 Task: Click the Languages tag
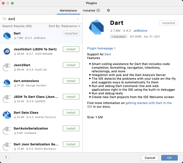[x=119, y=36]
